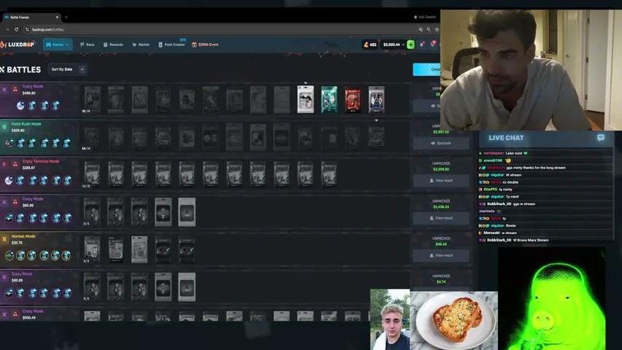This screenshot has height=350, width=622.
Task: View result of the $46.48 battle
Action: [441, 255]
